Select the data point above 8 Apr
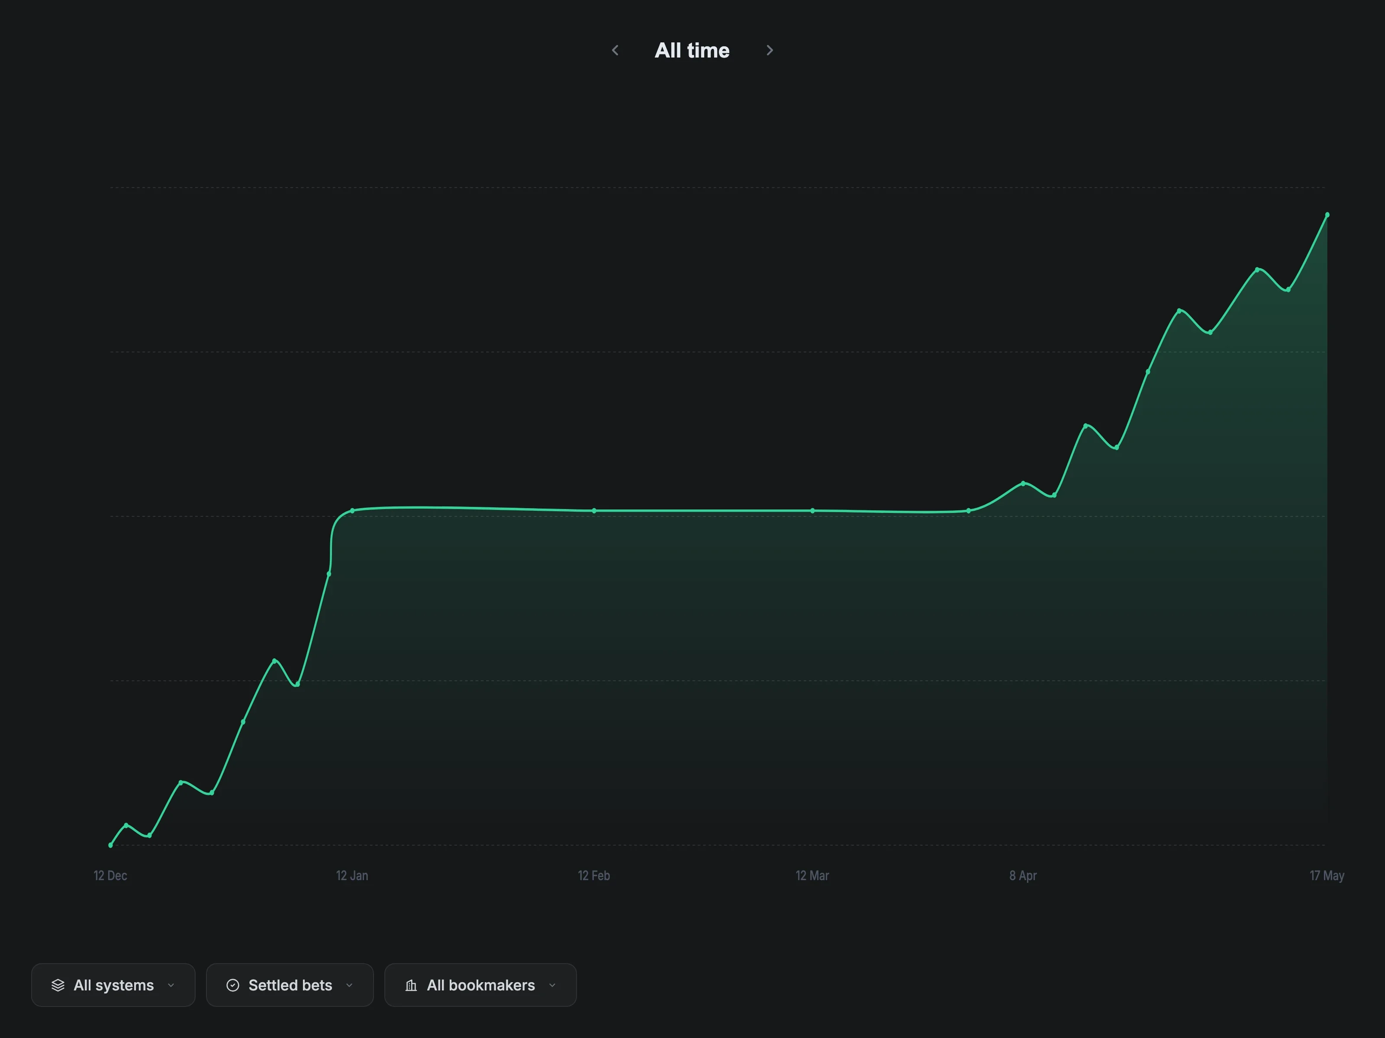The width and height of the screenshot is (1385, 1038). pos(1023,483)
